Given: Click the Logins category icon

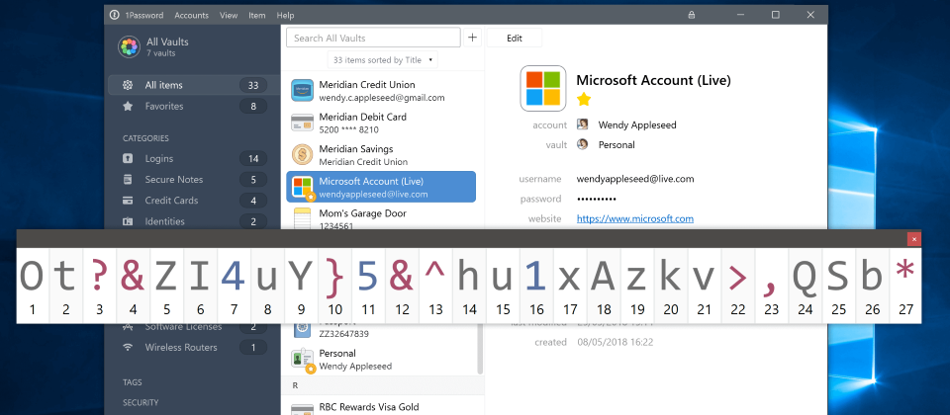Looking at the screenshot, I should [x=128, y=158].
